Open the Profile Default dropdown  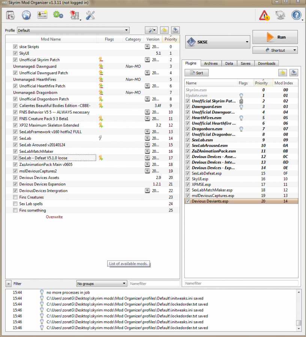73,30
